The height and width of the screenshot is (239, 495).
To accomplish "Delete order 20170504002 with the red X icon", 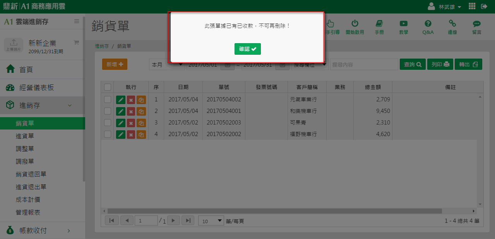I will click(131, 100).
